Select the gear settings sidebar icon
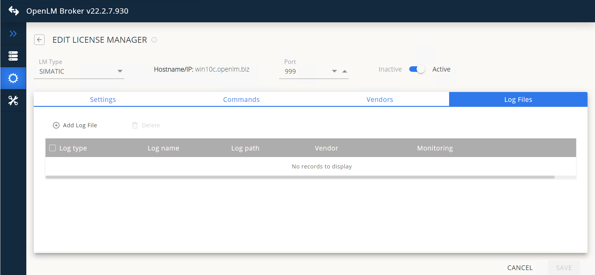Screen dimensions: 595x275 coord(13,78)
